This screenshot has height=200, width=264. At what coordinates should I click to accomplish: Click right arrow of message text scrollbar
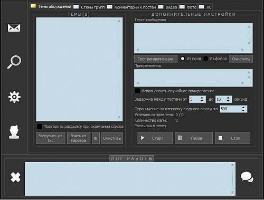tap(243, 50)
